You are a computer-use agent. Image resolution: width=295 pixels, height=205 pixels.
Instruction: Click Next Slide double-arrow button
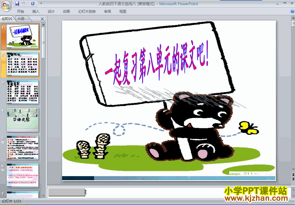tap(293, 179)
